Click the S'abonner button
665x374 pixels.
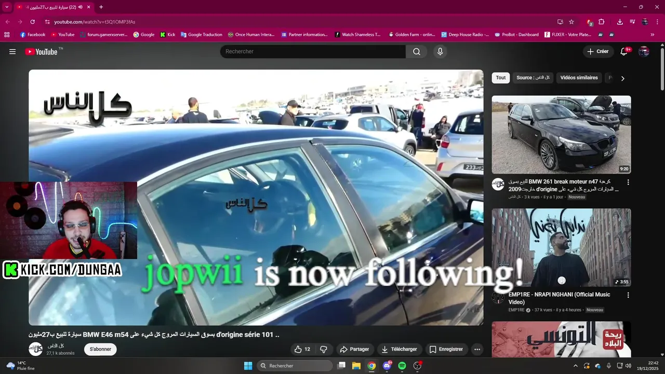click(100, 349)
